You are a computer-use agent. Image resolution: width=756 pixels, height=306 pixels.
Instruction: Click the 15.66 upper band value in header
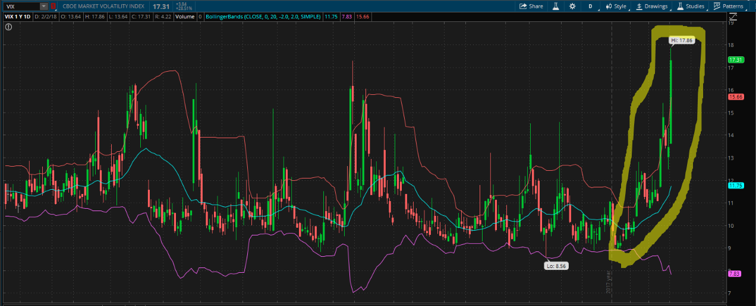click(363, 17)
